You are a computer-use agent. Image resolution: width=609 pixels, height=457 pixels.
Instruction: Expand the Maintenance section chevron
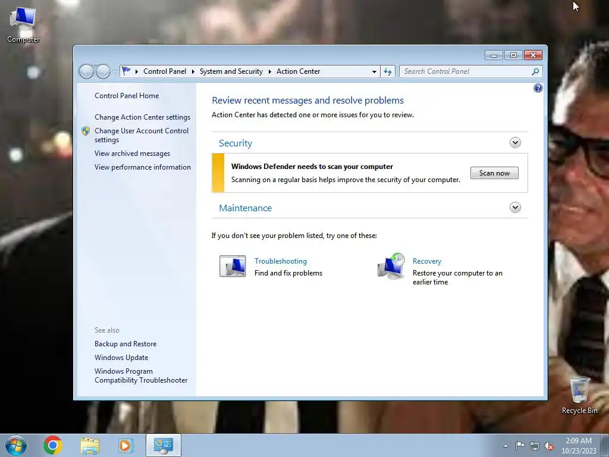pos(515,208)
